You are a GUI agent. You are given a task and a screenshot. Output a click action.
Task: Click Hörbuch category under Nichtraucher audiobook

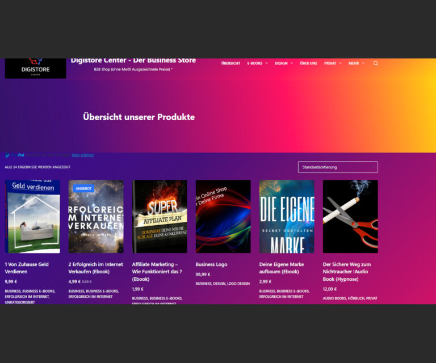(355, 298)
